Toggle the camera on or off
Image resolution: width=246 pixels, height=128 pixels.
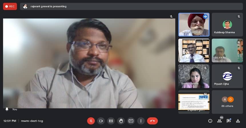pyautogui.click(x=101, y=121)
